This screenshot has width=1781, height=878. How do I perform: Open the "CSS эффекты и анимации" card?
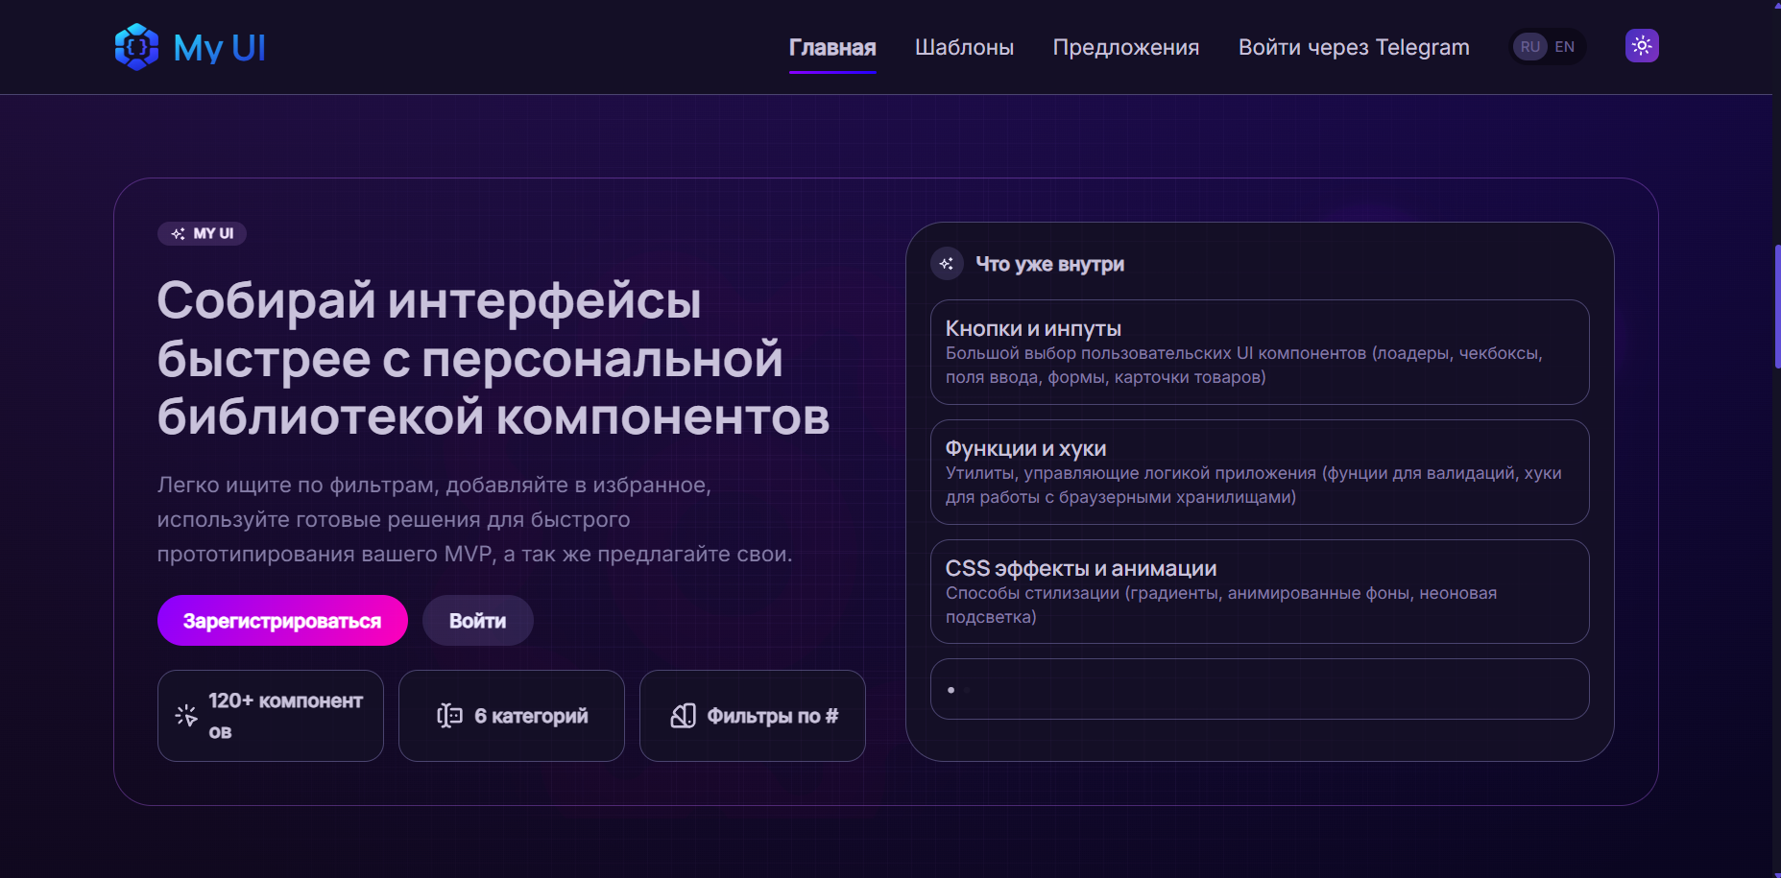click(x=1260, y=592)
